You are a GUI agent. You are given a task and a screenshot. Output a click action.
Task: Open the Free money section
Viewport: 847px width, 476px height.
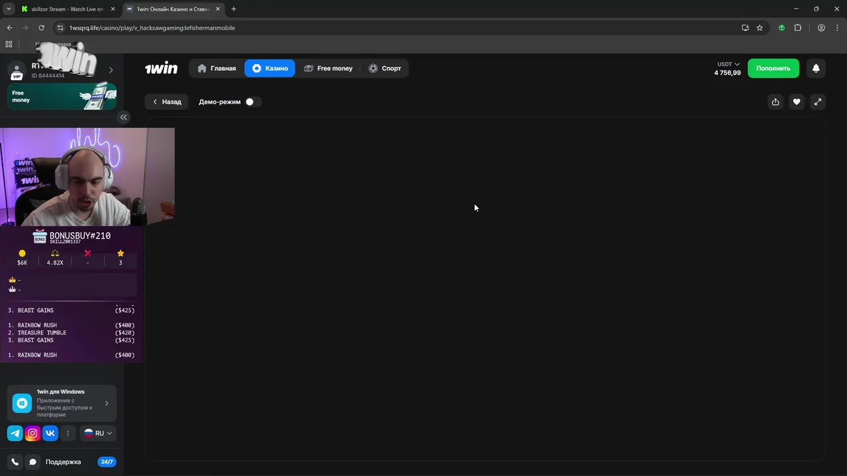click(328, 68)
